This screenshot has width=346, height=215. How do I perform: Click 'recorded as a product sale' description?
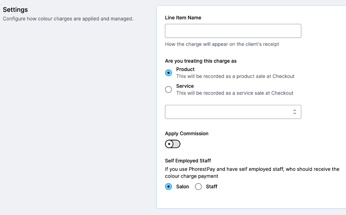pyautogui.click(x=235, y=76)
